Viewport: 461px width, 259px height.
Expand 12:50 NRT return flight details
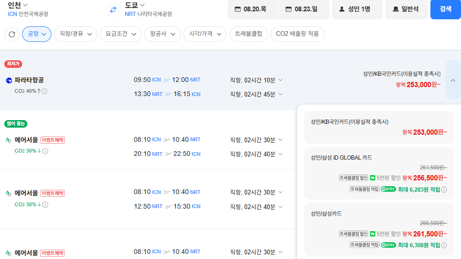pyautogui.click(x=256, y=207)
